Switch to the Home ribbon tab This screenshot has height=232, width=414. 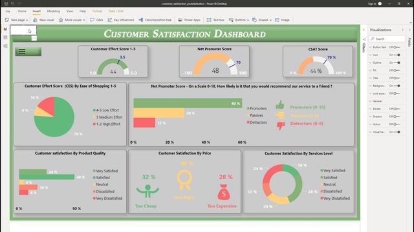point(22,12)
